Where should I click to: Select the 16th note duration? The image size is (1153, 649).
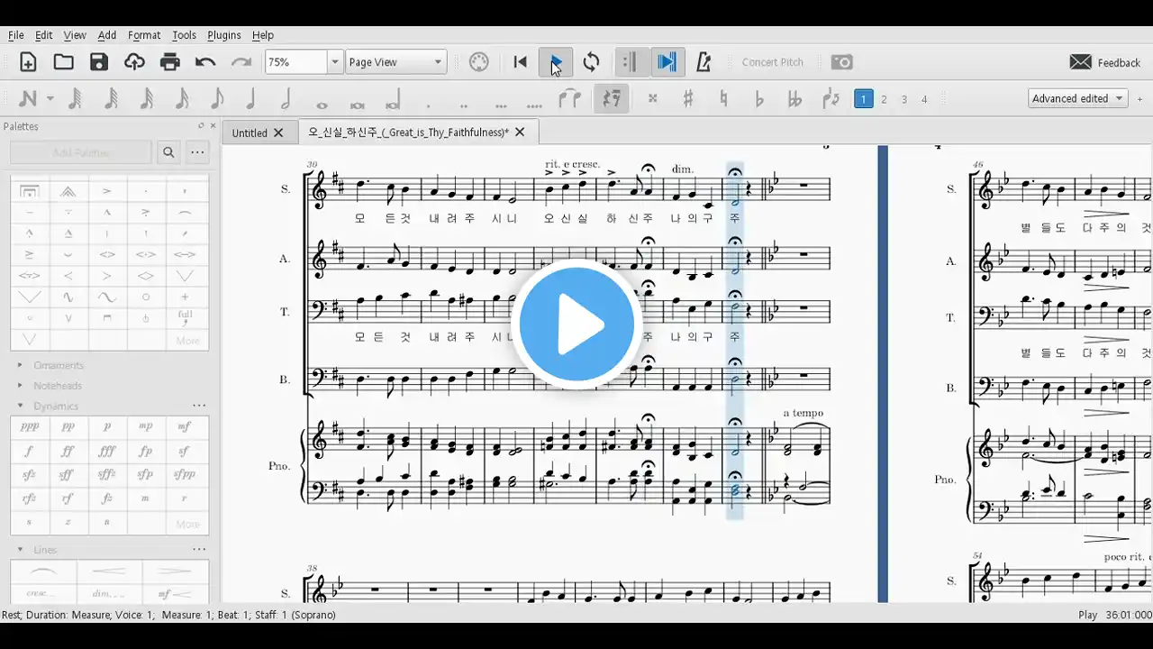point(181,98)
